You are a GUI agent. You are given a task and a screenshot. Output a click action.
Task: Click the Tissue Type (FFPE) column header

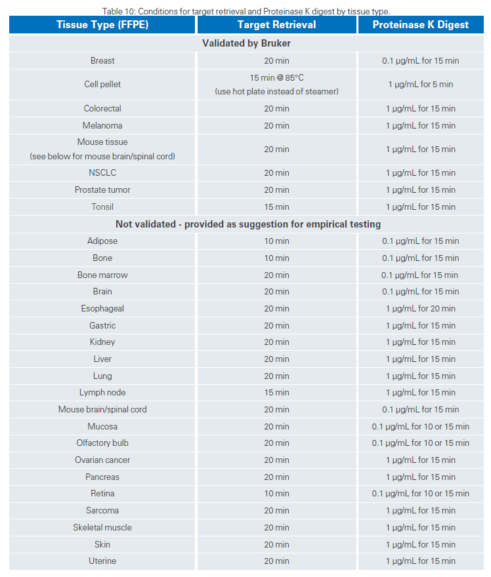(x=102, y=25)
